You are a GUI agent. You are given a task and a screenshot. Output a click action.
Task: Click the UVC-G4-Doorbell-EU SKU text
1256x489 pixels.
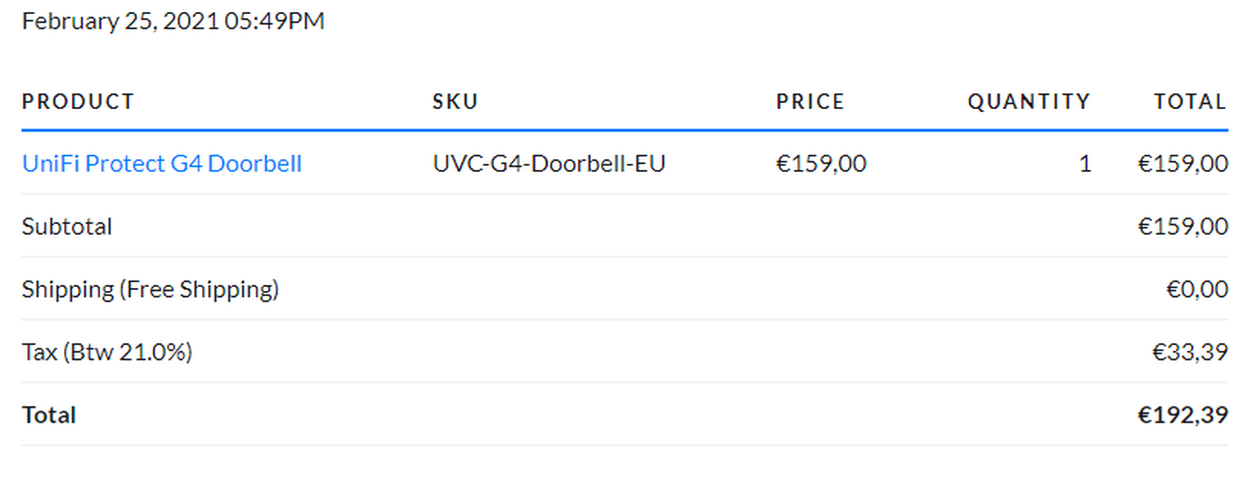click(x=548, y=164)
